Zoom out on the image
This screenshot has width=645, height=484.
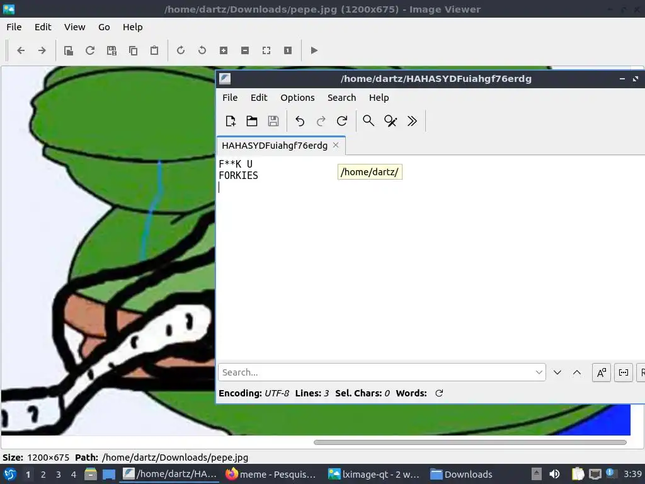(x=245, y=50)
